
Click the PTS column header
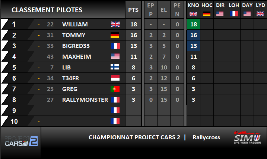133,10
